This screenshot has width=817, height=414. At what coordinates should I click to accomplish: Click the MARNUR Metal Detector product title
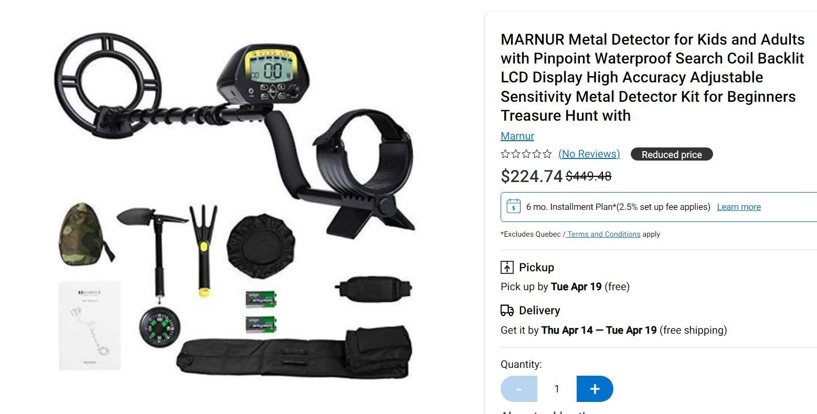point(653,77)
